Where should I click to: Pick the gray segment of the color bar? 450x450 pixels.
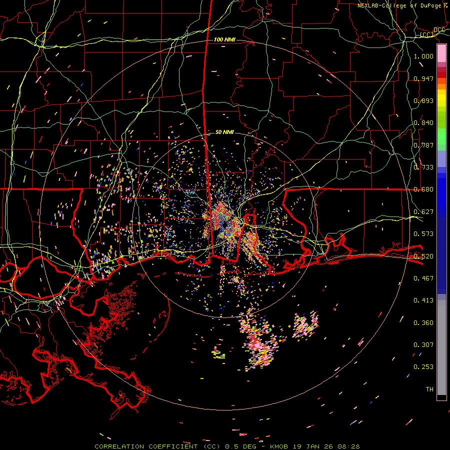441,347
